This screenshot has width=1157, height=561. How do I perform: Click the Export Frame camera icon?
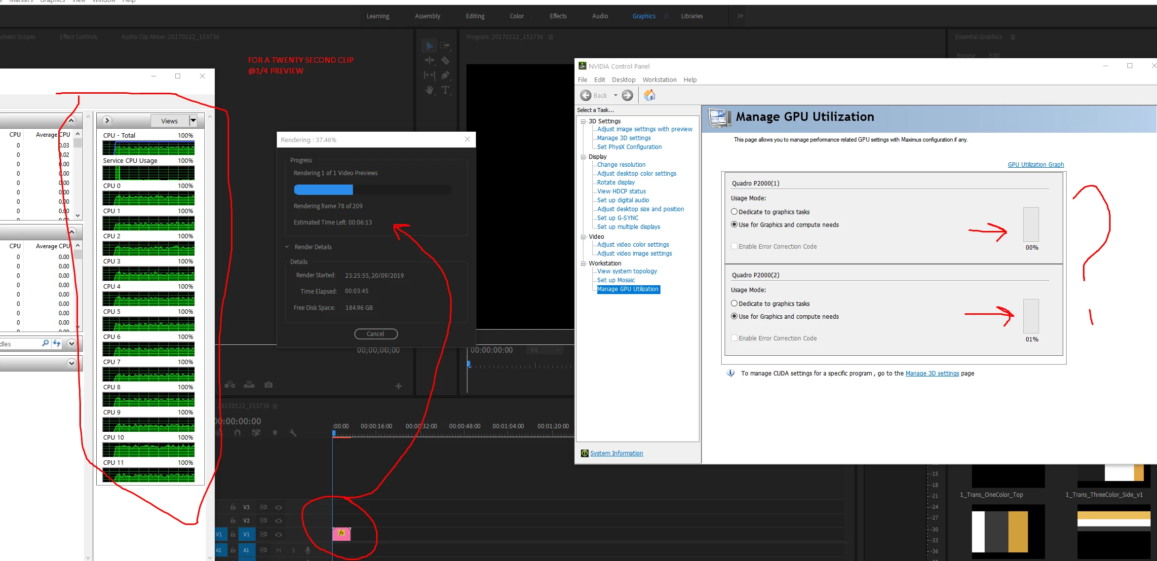[269, 385]
